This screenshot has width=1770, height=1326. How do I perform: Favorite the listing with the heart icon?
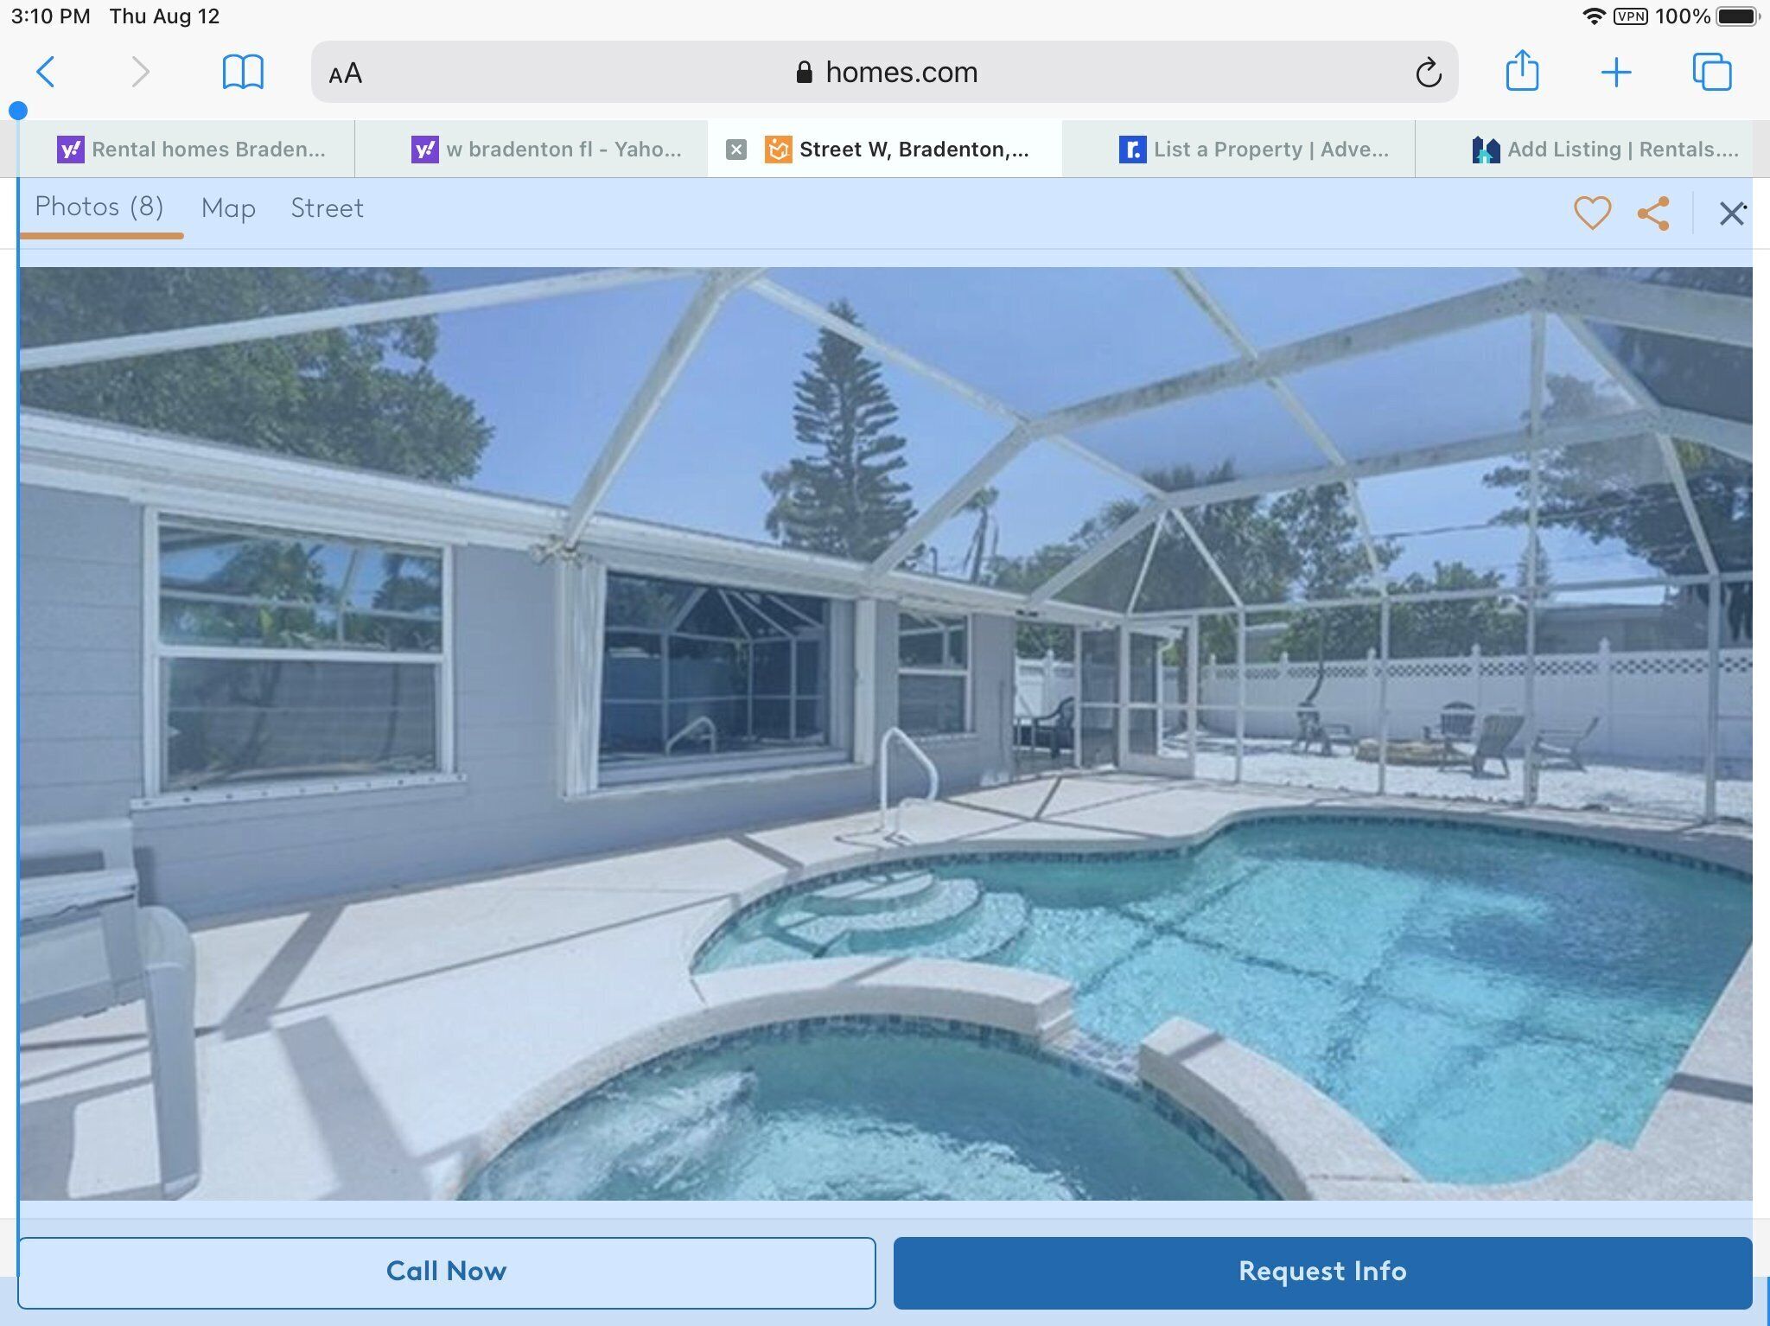[x=1592, y=212]
